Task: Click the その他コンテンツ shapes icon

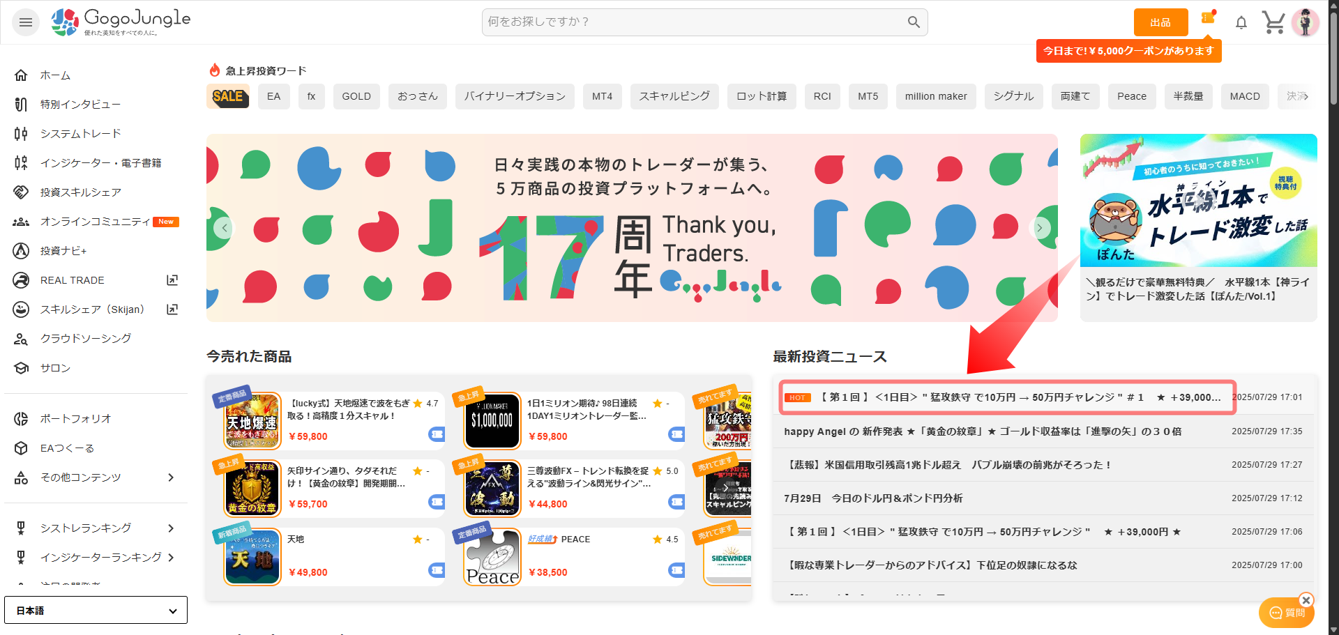Action: (22, 477)
